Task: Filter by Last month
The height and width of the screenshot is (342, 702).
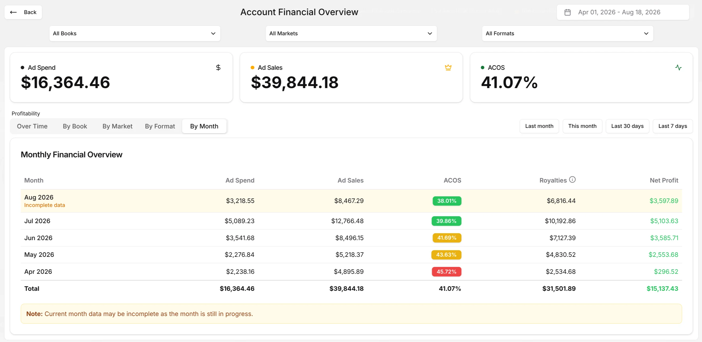Action: (x=539, y=126)
